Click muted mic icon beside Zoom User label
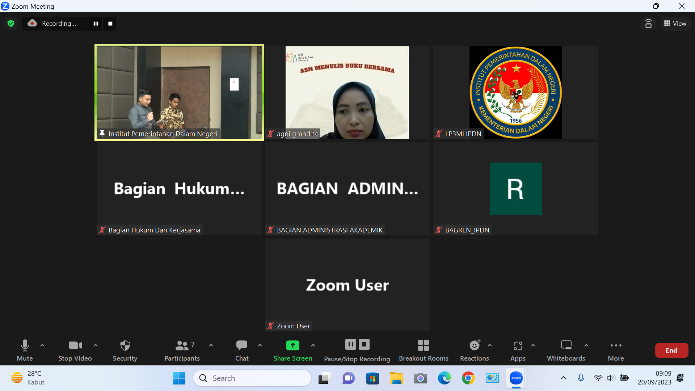 click(270, 326)
